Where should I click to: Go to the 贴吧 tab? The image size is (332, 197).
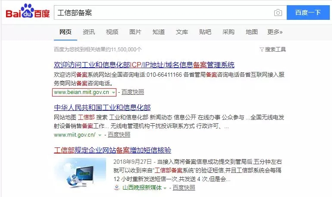[x=205, y=32]
